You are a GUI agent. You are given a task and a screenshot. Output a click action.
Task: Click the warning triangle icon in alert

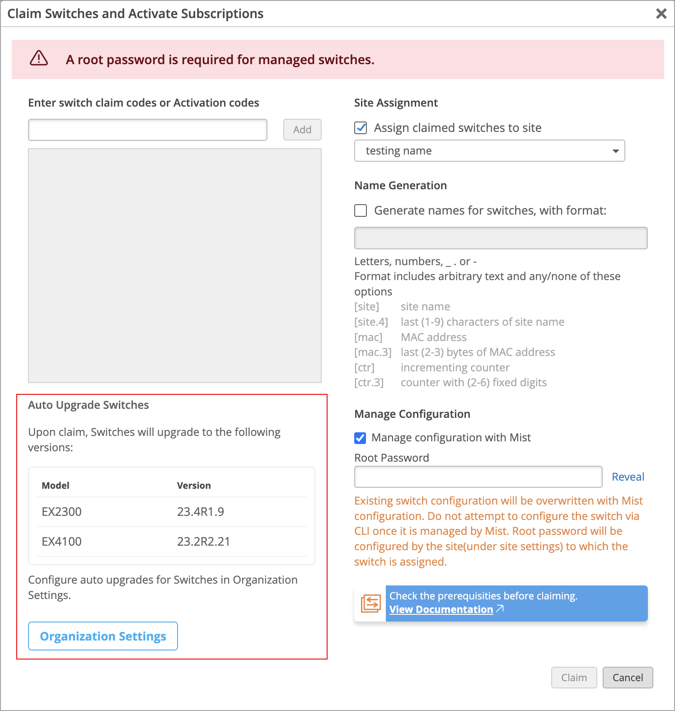click(39, 58)
